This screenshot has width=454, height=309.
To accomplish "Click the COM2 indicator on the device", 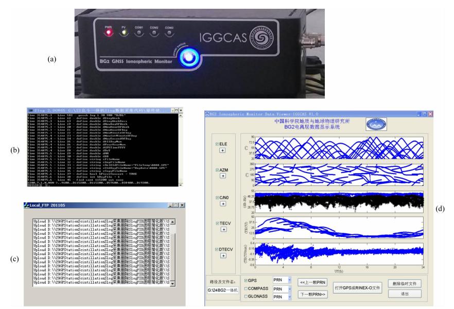I will pos(154,33).
